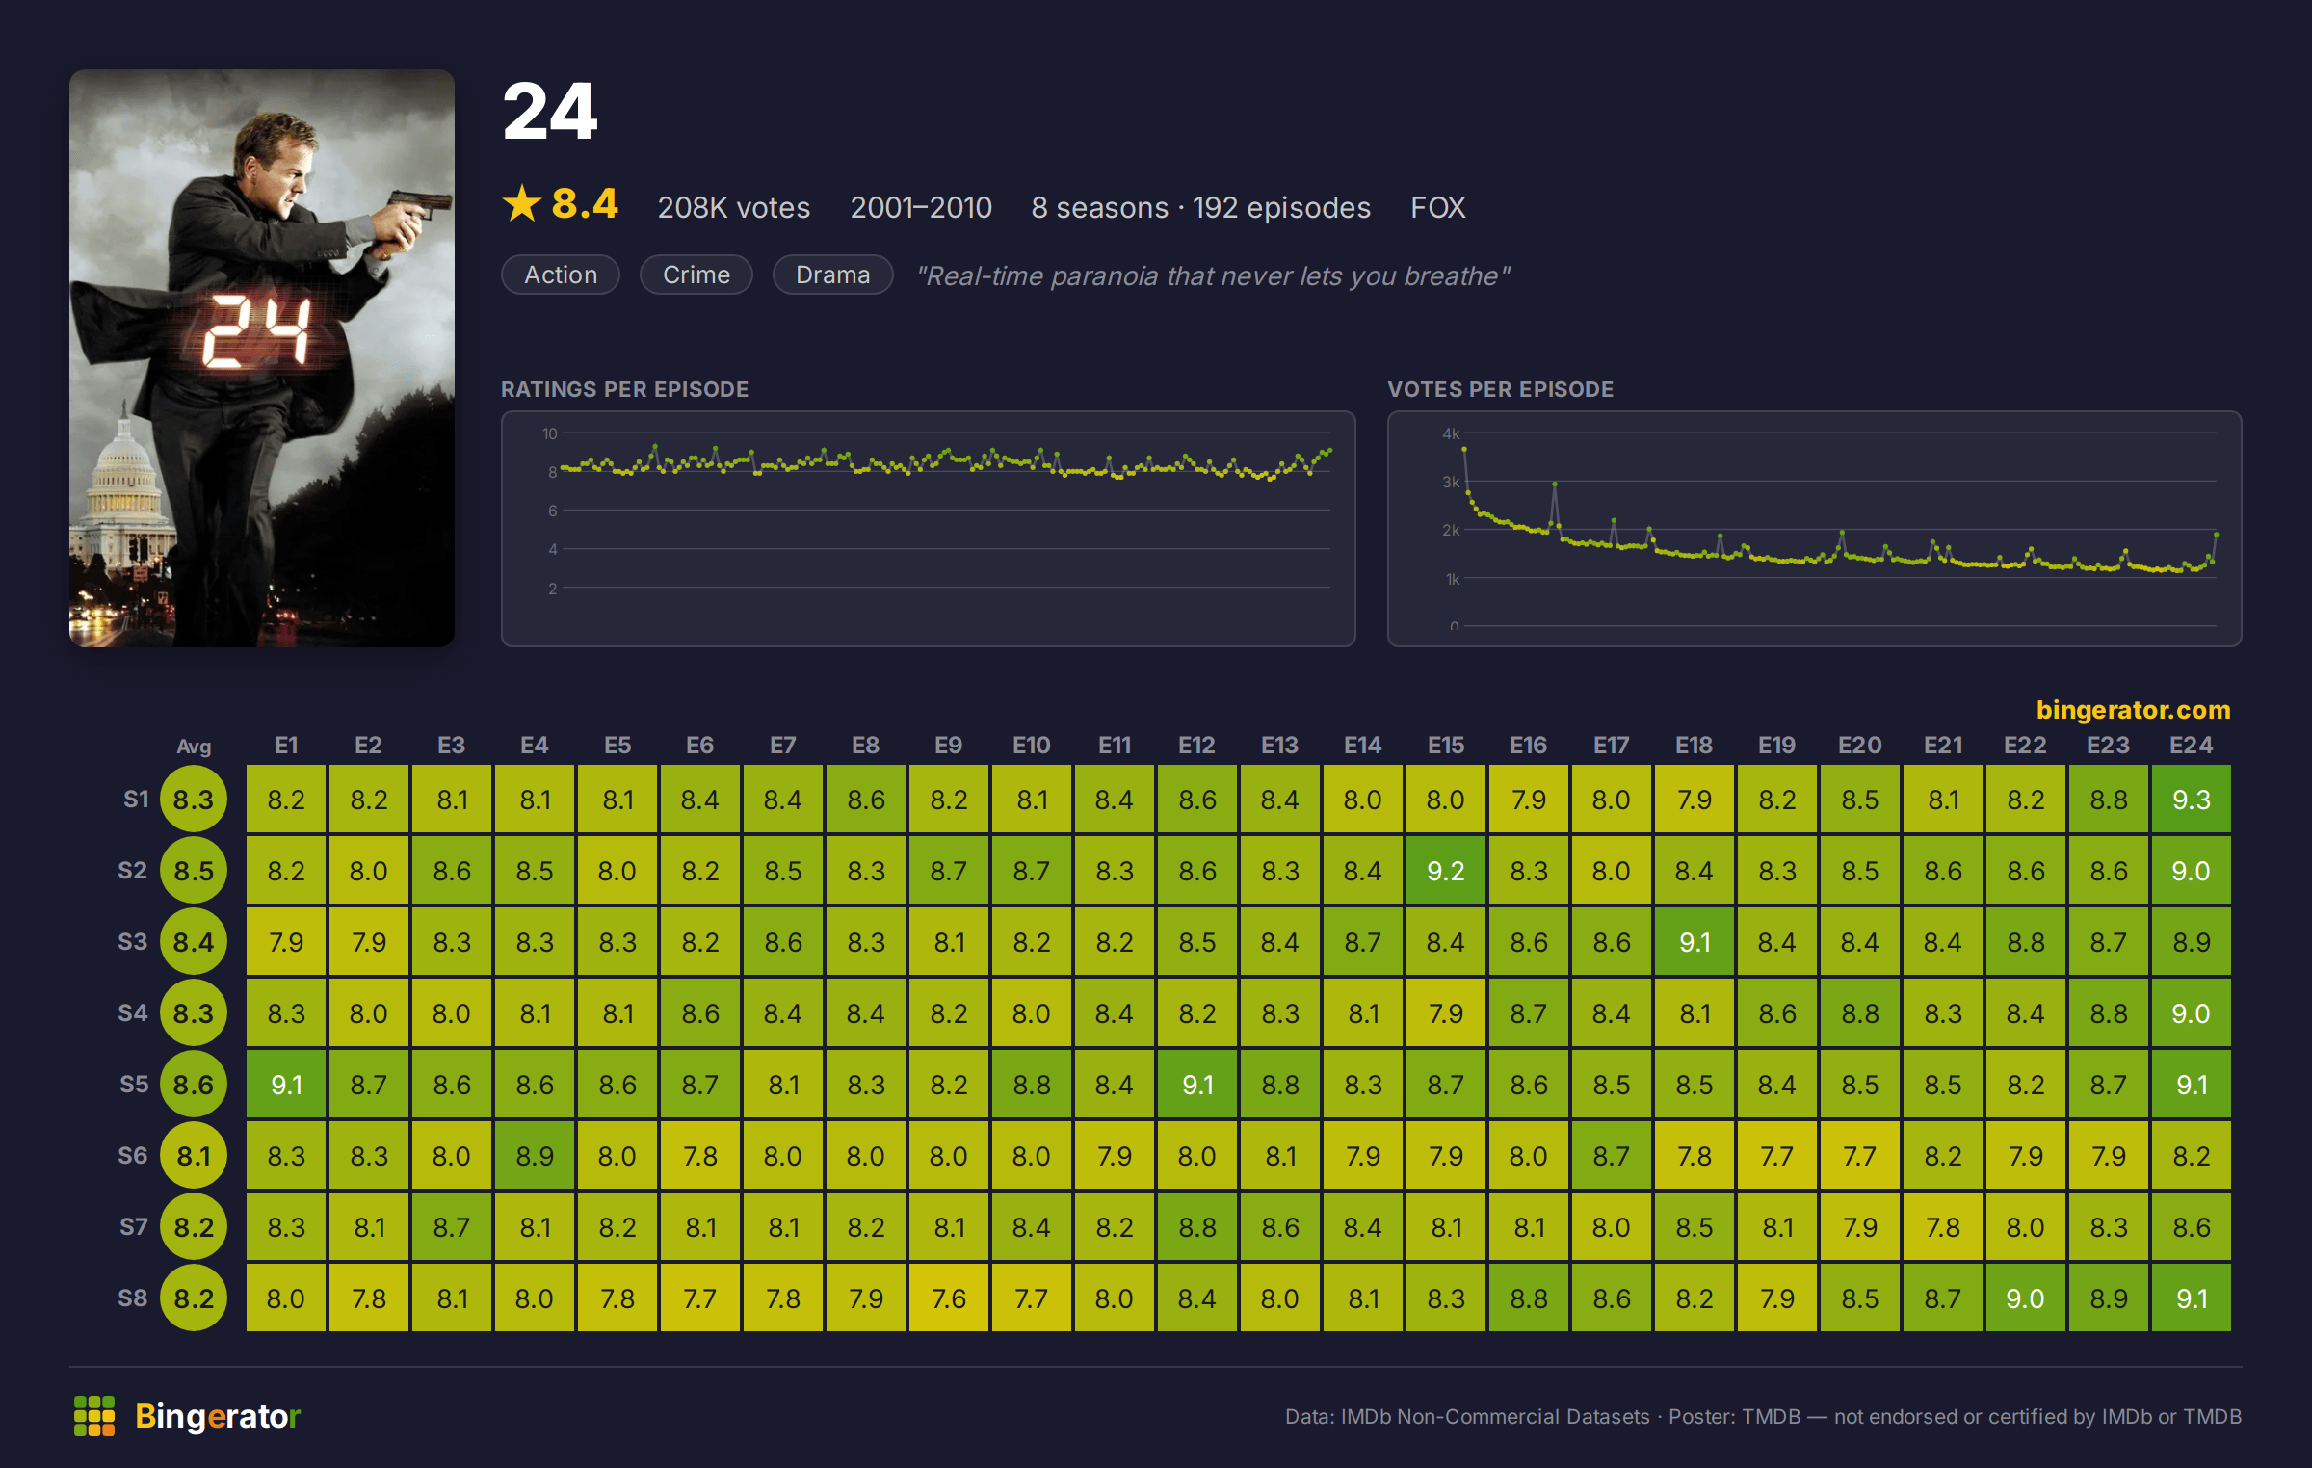Click the Avg column header
This screenshot has width=2312, height=1468.
(x=194, y=747)
